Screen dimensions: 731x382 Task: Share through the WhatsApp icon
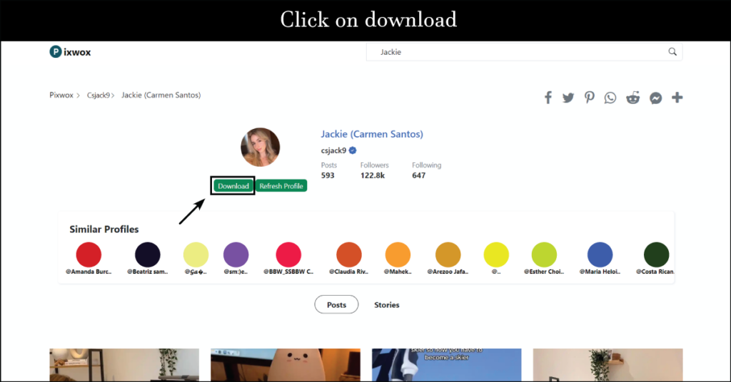click(x=610, y=98)
